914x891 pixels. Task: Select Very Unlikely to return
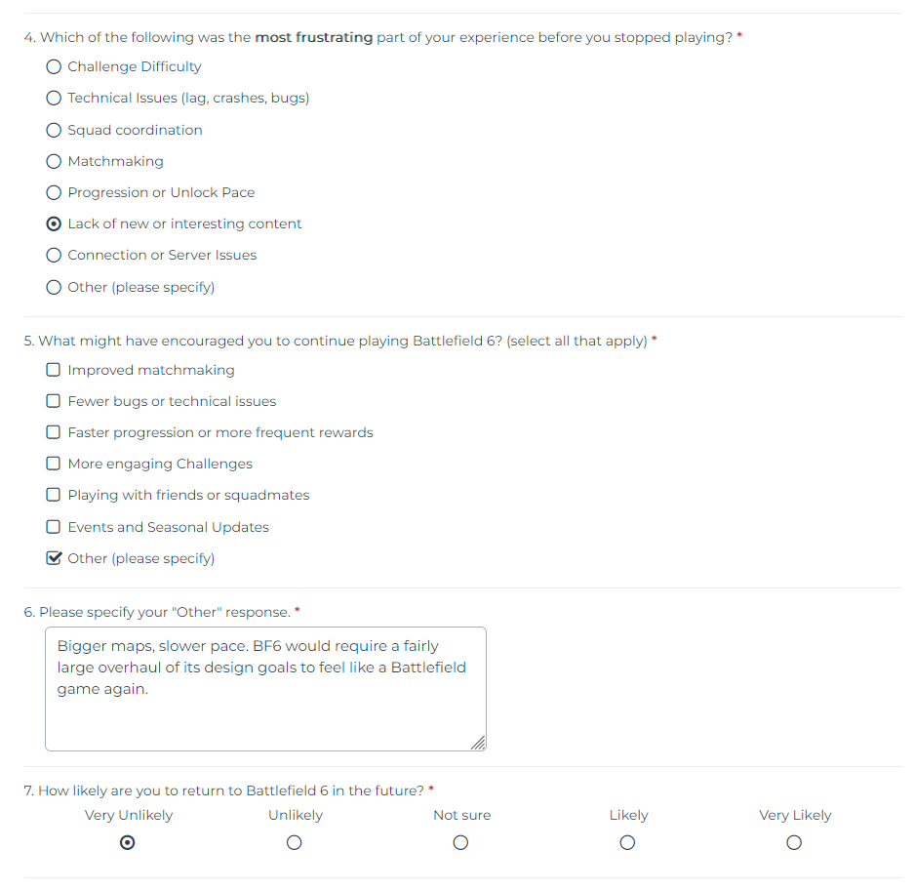click(128, 842)
